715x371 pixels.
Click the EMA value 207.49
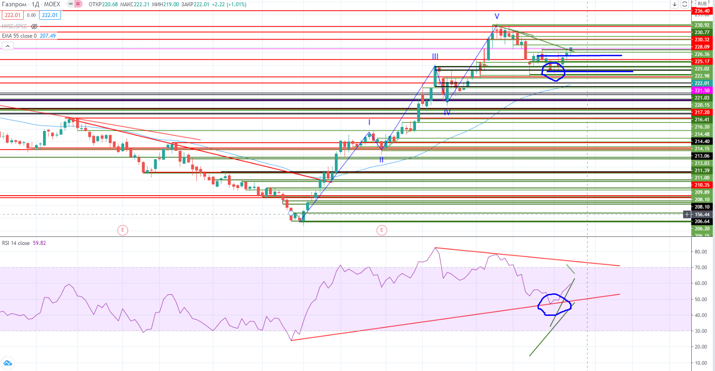pyautogui.click(x=48, y=36)
